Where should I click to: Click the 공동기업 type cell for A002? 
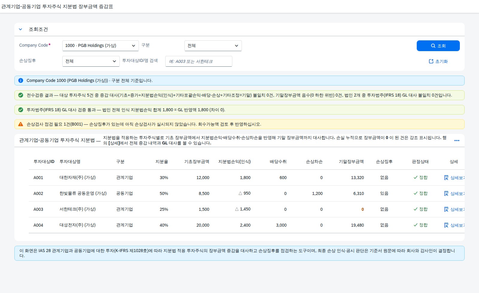(x=125, y=193)
